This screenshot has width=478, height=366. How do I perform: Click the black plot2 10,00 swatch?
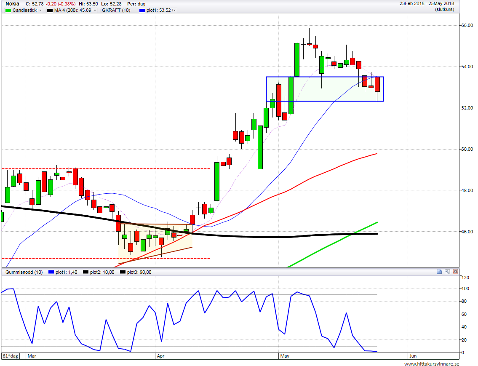pos(85,272)
